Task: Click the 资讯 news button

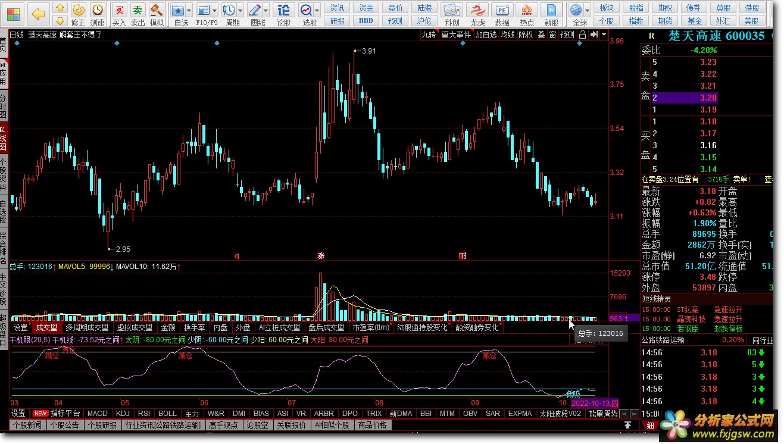Action: 337,8
